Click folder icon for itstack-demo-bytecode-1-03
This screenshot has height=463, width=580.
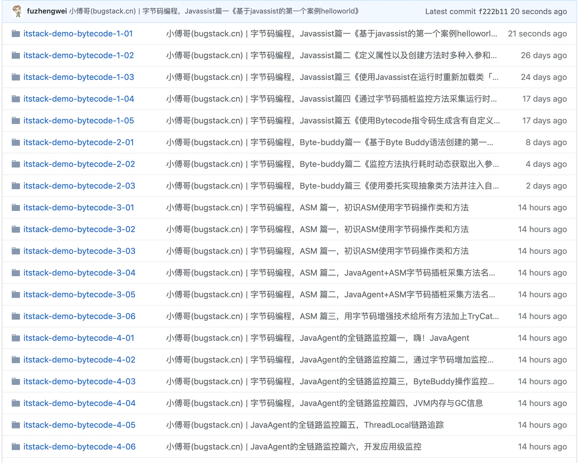[16, 77]
